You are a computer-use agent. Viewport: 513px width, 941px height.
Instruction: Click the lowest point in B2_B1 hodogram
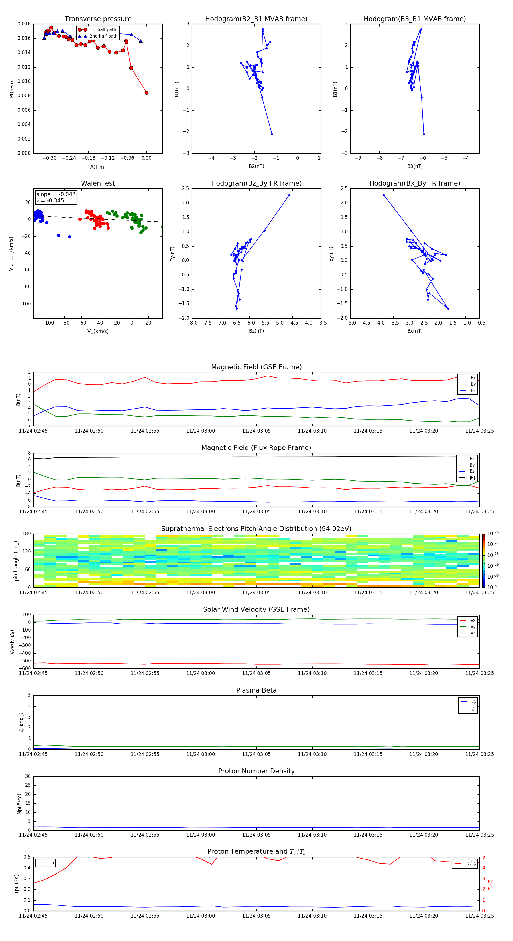pos(272,134)
